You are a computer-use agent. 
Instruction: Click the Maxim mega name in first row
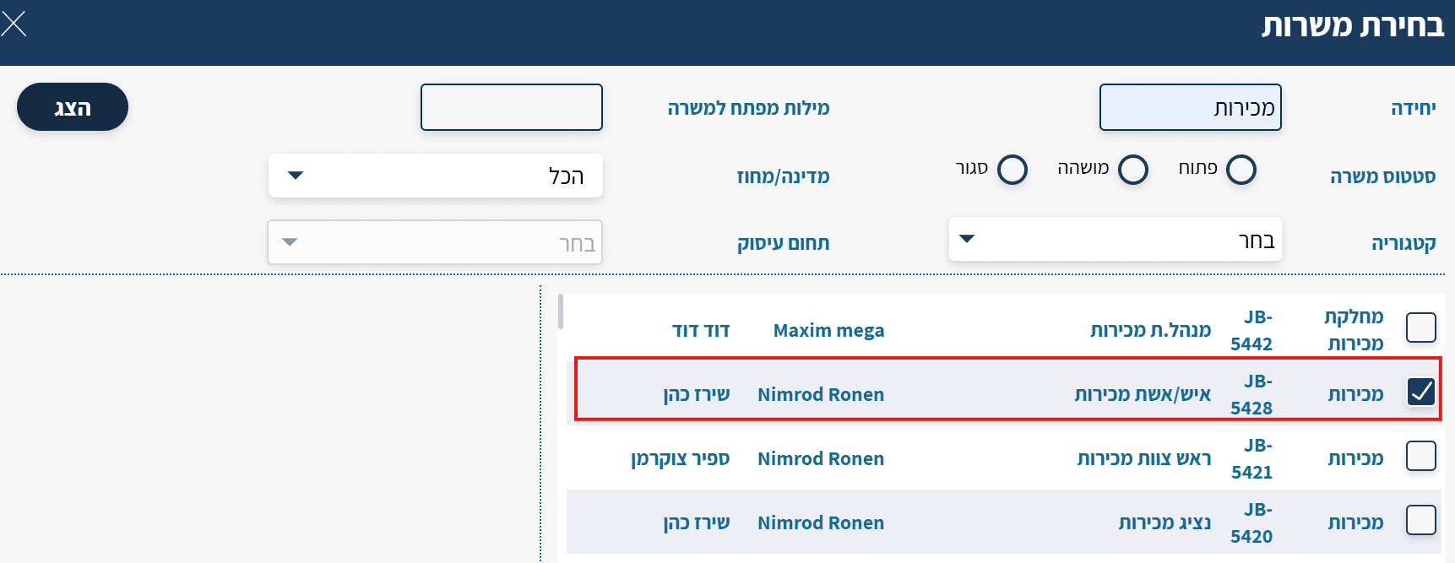828,331
